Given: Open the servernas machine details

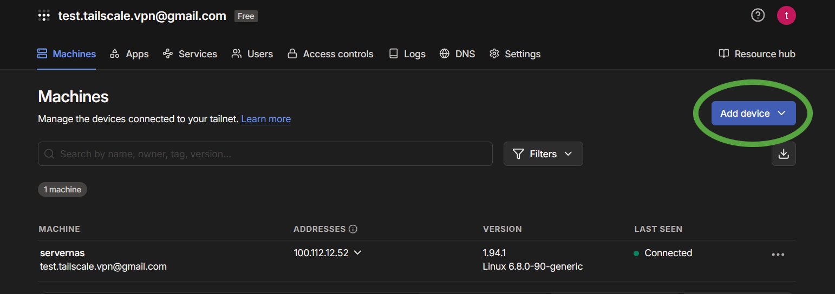Looking at the screenshot, I should pos(62,253).
